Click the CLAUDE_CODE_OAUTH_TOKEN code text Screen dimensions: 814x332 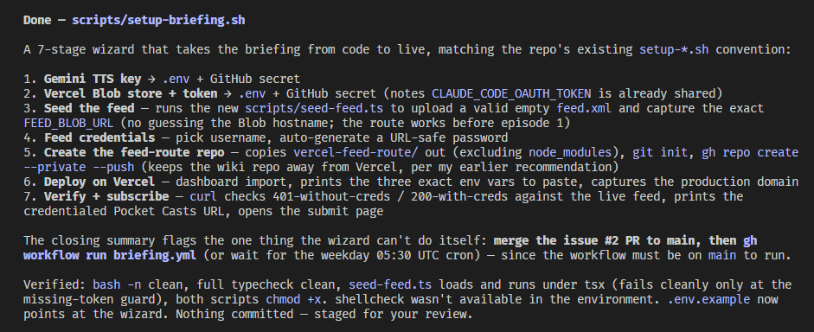pyautogui.click(x=511, y=94)
